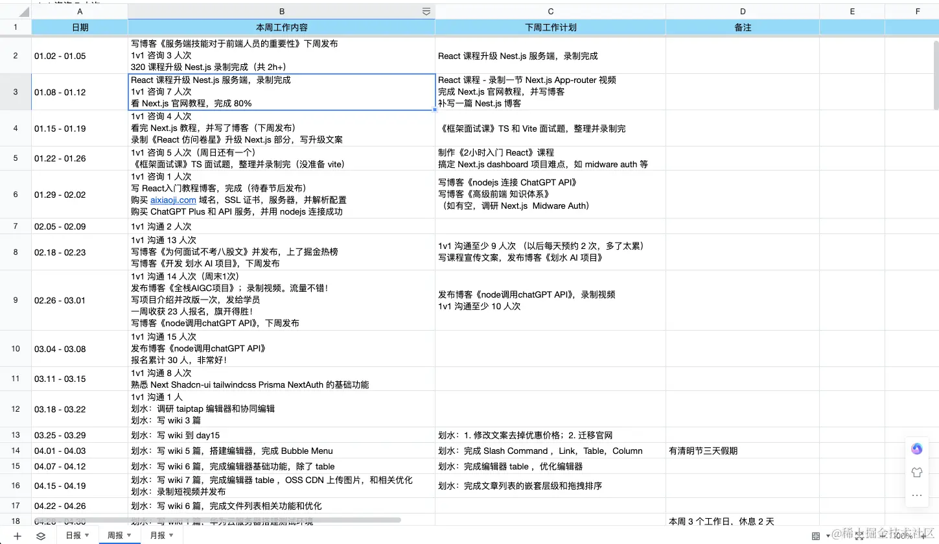Open the AI assistant floating icon

click(916, 449)
